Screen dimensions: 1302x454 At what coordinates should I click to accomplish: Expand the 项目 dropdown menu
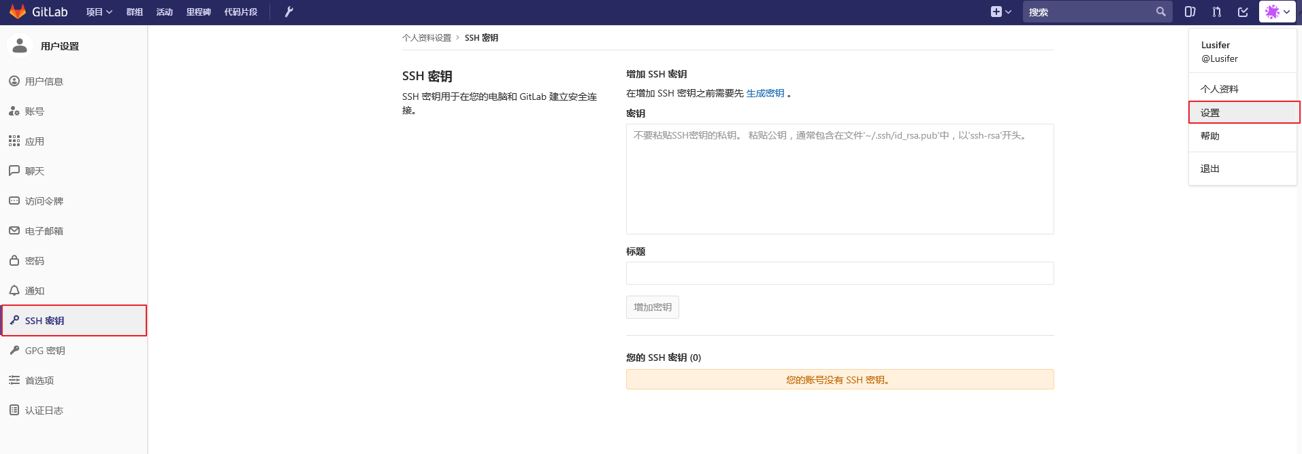pos(99,12)
